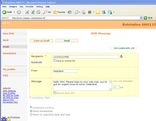Screen dimensions: 156x121
Task: Collapse the Scheduled sending section triangle
Action: click(x=31, y=107)
